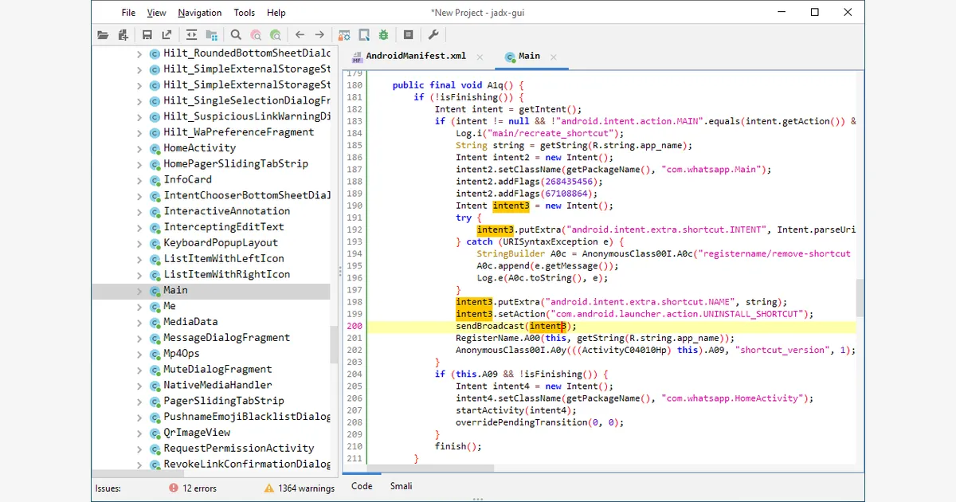Screen dimensions: 956x502
Task: Click the Add files toolbar icon
Action: pyautogui.click(x=123, y=35)
